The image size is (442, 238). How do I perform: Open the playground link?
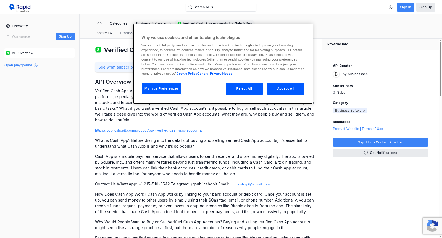point(21,65)
